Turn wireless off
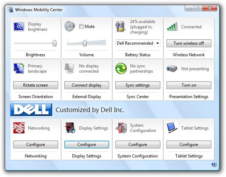The image size is (226, 177). [189, 43]
